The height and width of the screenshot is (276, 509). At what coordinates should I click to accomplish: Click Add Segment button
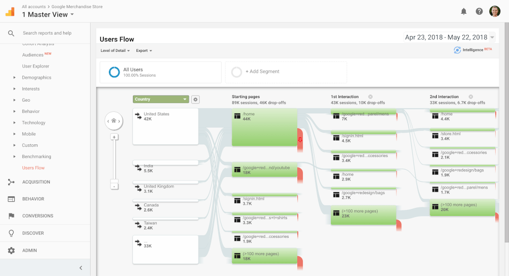click(x=262, y=72)
